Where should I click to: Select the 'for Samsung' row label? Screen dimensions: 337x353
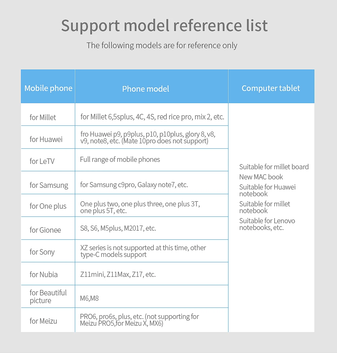49,185
